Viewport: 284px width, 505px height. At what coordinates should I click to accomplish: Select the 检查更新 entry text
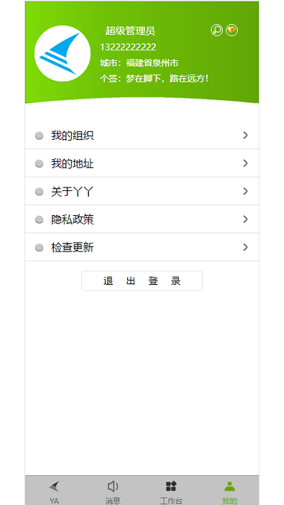(72, 248)
